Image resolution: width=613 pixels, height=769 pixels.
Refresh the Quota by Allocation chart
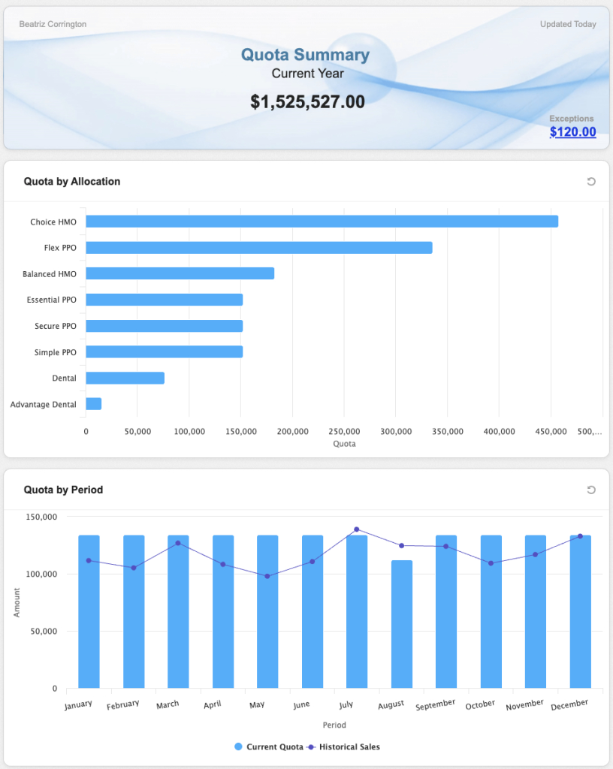click(x=591, y=182)
